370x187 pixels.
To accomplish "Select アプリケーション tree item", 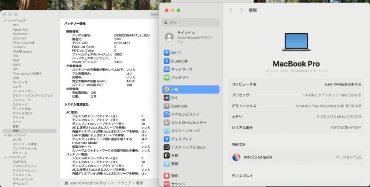I will pos(24,170).
